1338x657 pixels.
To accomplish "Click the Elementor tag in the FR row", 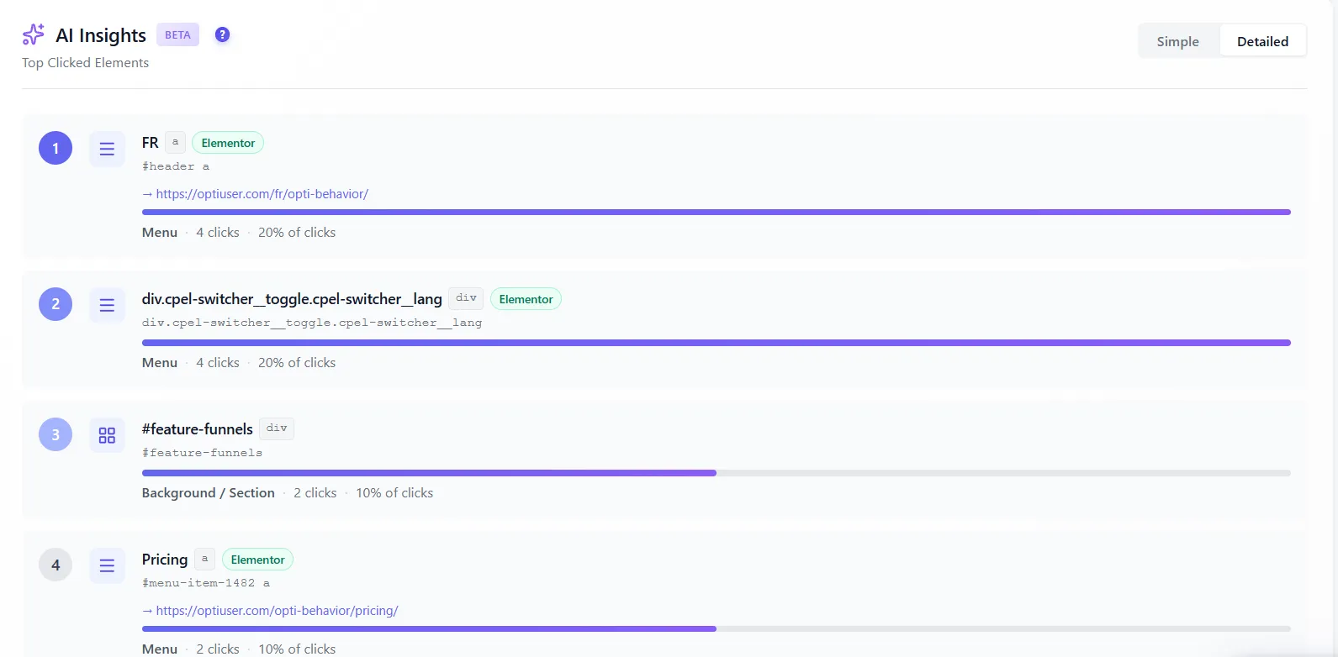I will [x=228, y=143].
